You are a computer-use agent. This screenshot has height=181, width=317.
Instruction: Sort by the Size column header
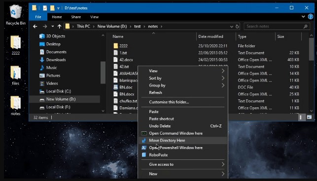pyautogui.click(x=288, y=36)
